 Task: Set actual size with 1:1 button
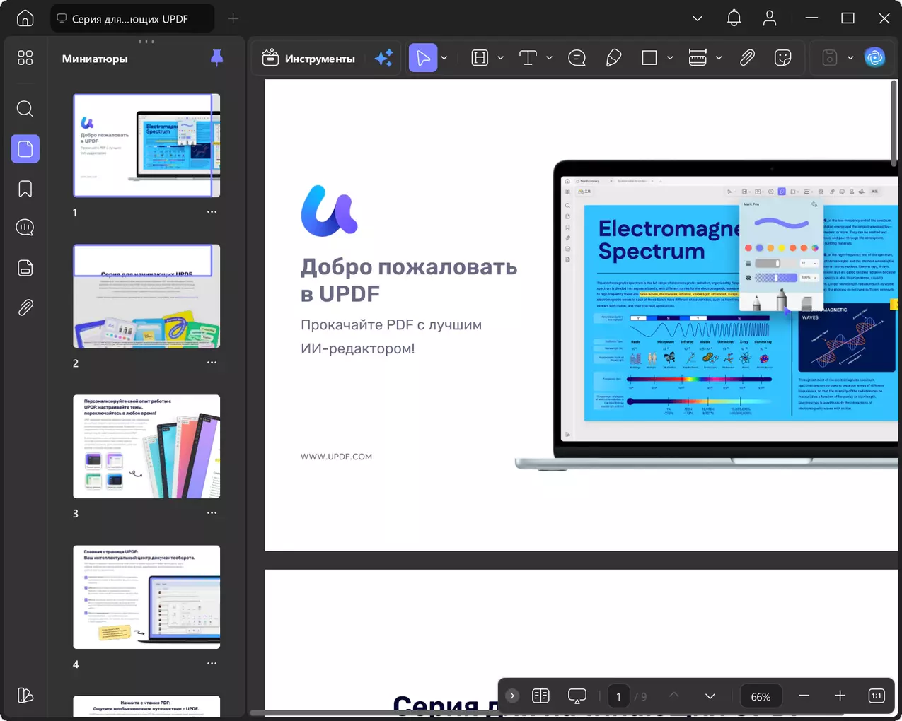tap(877, 696)
